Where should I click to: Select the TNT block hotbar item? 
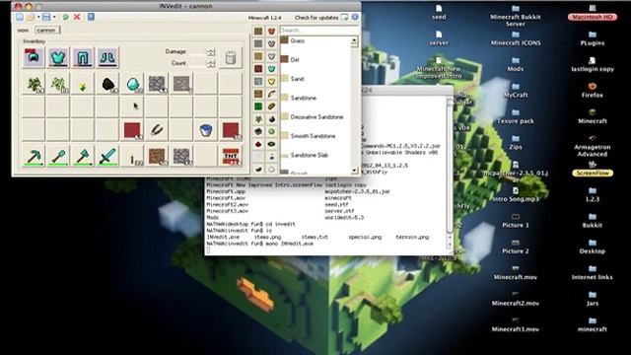[x=231, y=156]
